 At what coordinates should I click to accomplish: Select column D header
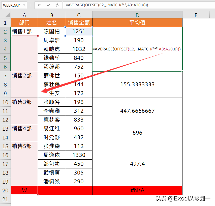(137, 15)
